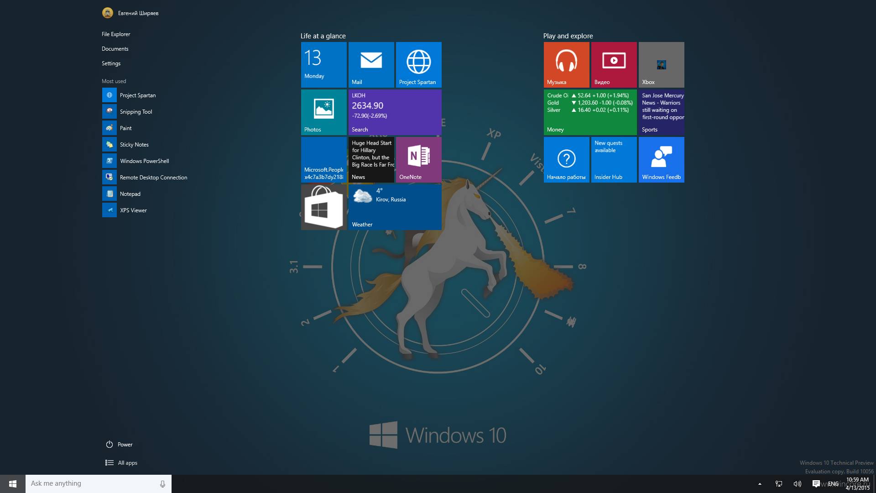876x493 pixels.
Task: Show hidden tray icons arrow
Action: point(760,484)
